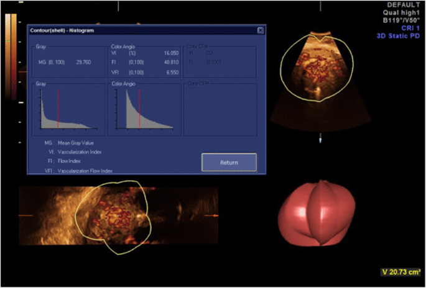Click the Color Angio histogram chart

click(x=145, y=110)
